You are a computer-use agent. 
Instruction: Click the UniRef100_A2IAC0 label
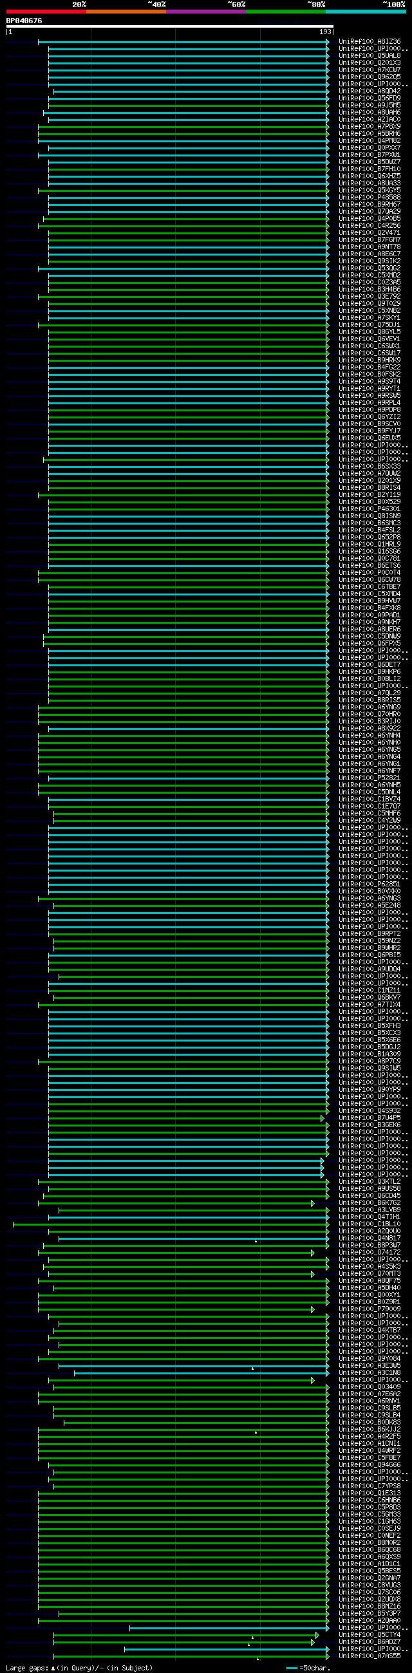click(370, 120)
